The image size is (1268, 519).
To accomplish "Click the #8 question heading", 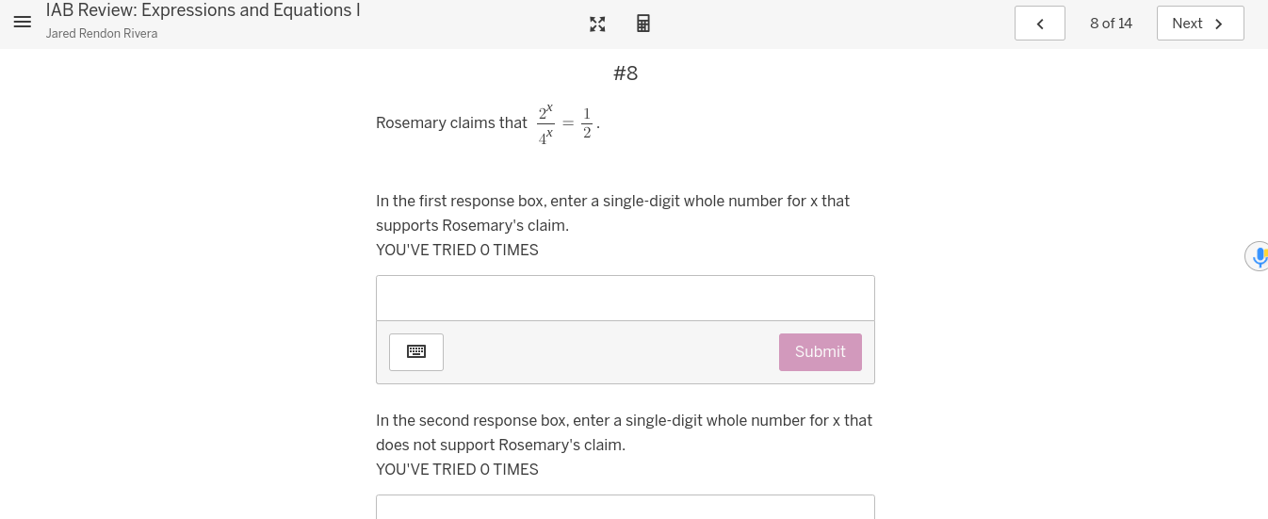I will [626, 73].
